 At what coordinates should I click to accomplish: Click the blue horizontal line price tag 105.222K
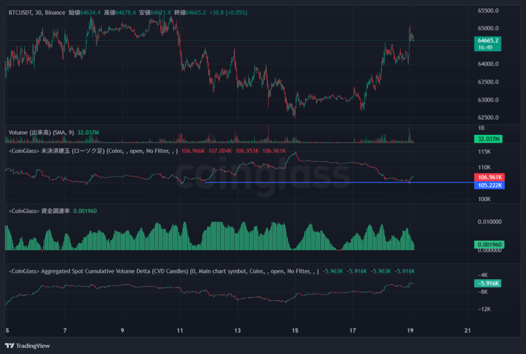(490, 185)
